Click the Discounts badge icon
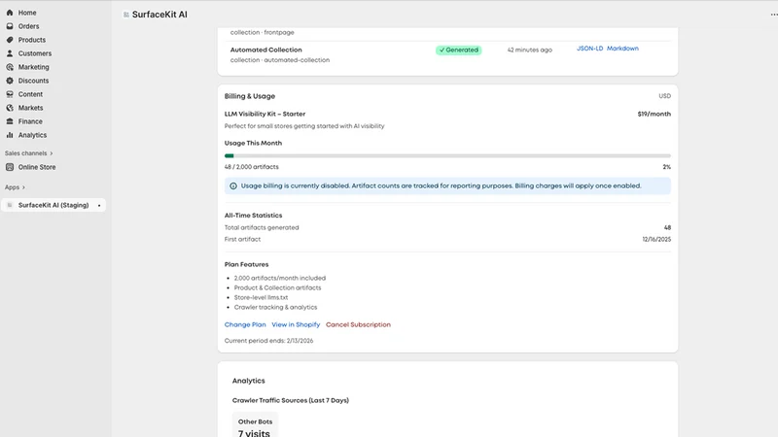 click(10, 81)
